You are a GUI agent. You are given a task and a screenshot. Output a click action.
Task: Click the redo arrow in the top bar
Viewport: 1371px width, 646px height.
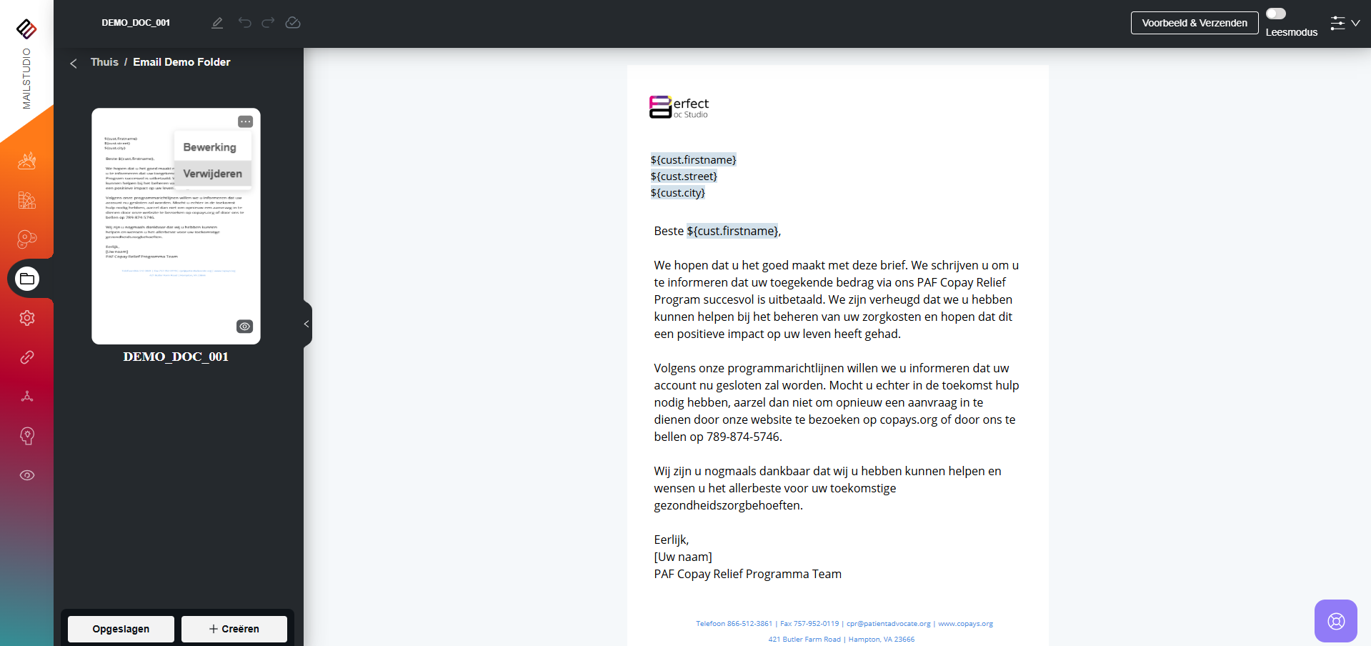coord(268,23)
